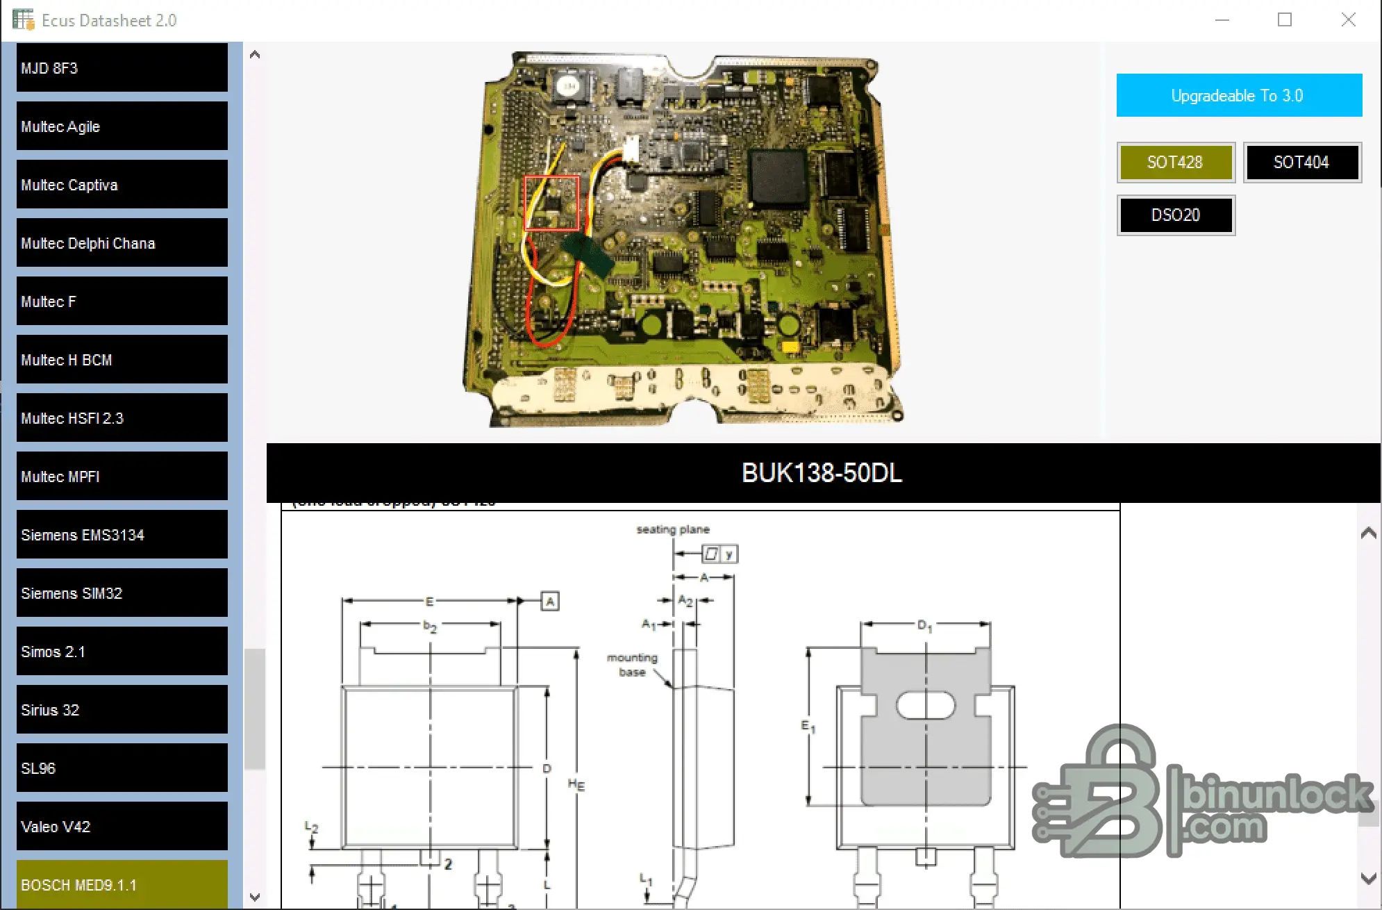Show the SOT428 package datasheet
The image size is (1382, 910).
point(1176,162)
